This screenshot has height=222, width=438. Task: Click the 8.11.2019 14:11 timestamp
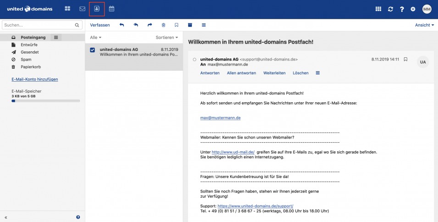coord(385,60)
